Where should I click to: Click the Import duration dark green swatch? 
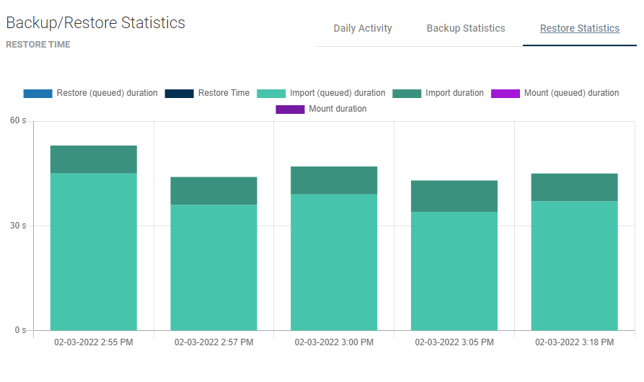407,93
